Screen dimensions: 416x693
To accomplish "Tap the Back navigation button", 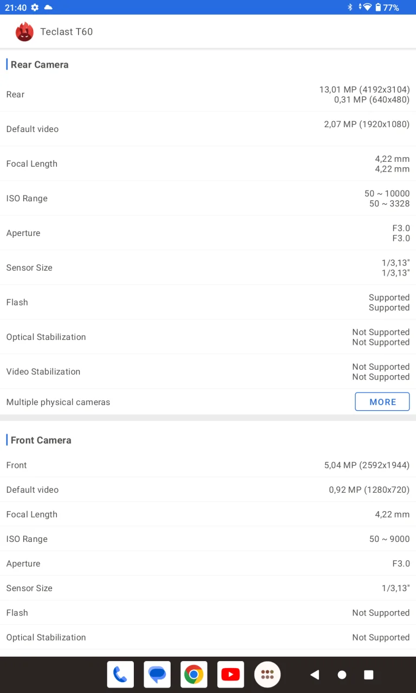I will pos(315,675).
